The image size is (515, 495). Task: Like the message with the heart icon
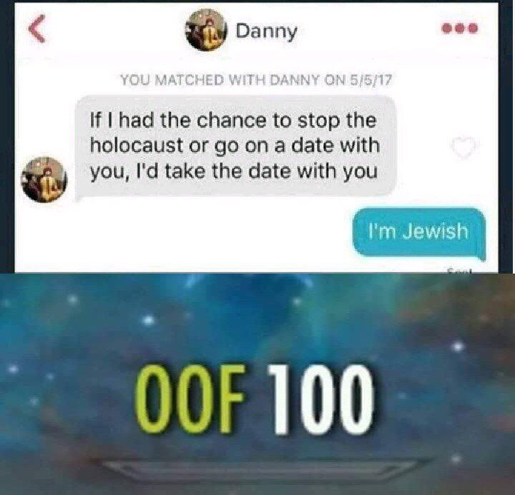tap(463, 148)
